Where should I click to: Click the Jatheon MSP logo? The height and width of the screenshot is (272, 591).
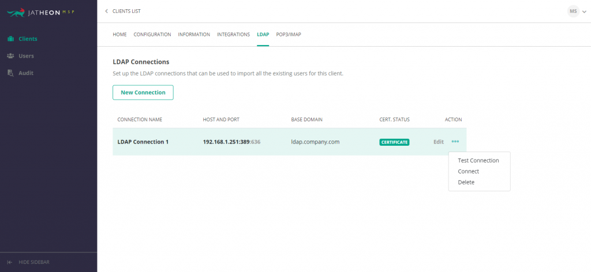tap(40, 13)
